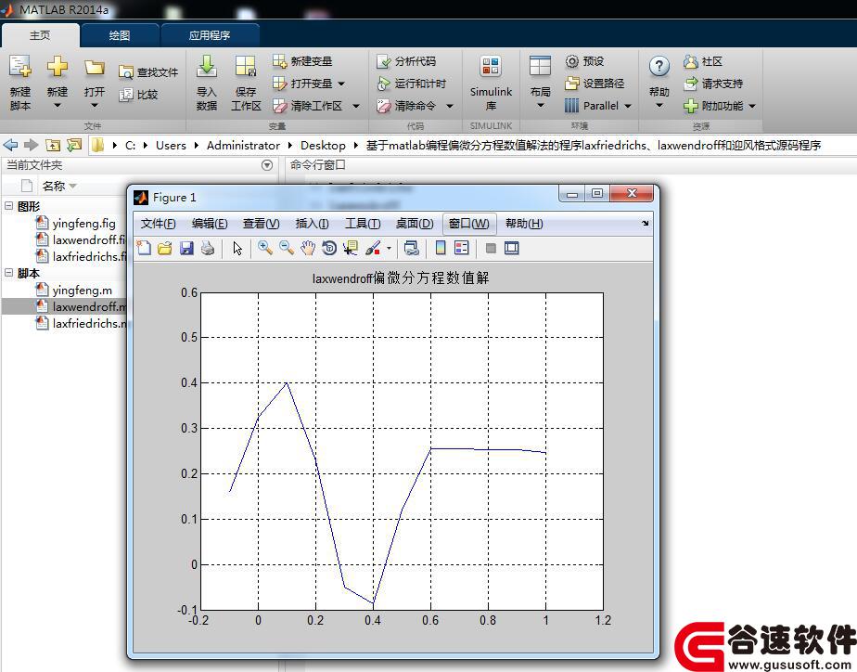Select the brush data tool

click(x=373, y=248)
